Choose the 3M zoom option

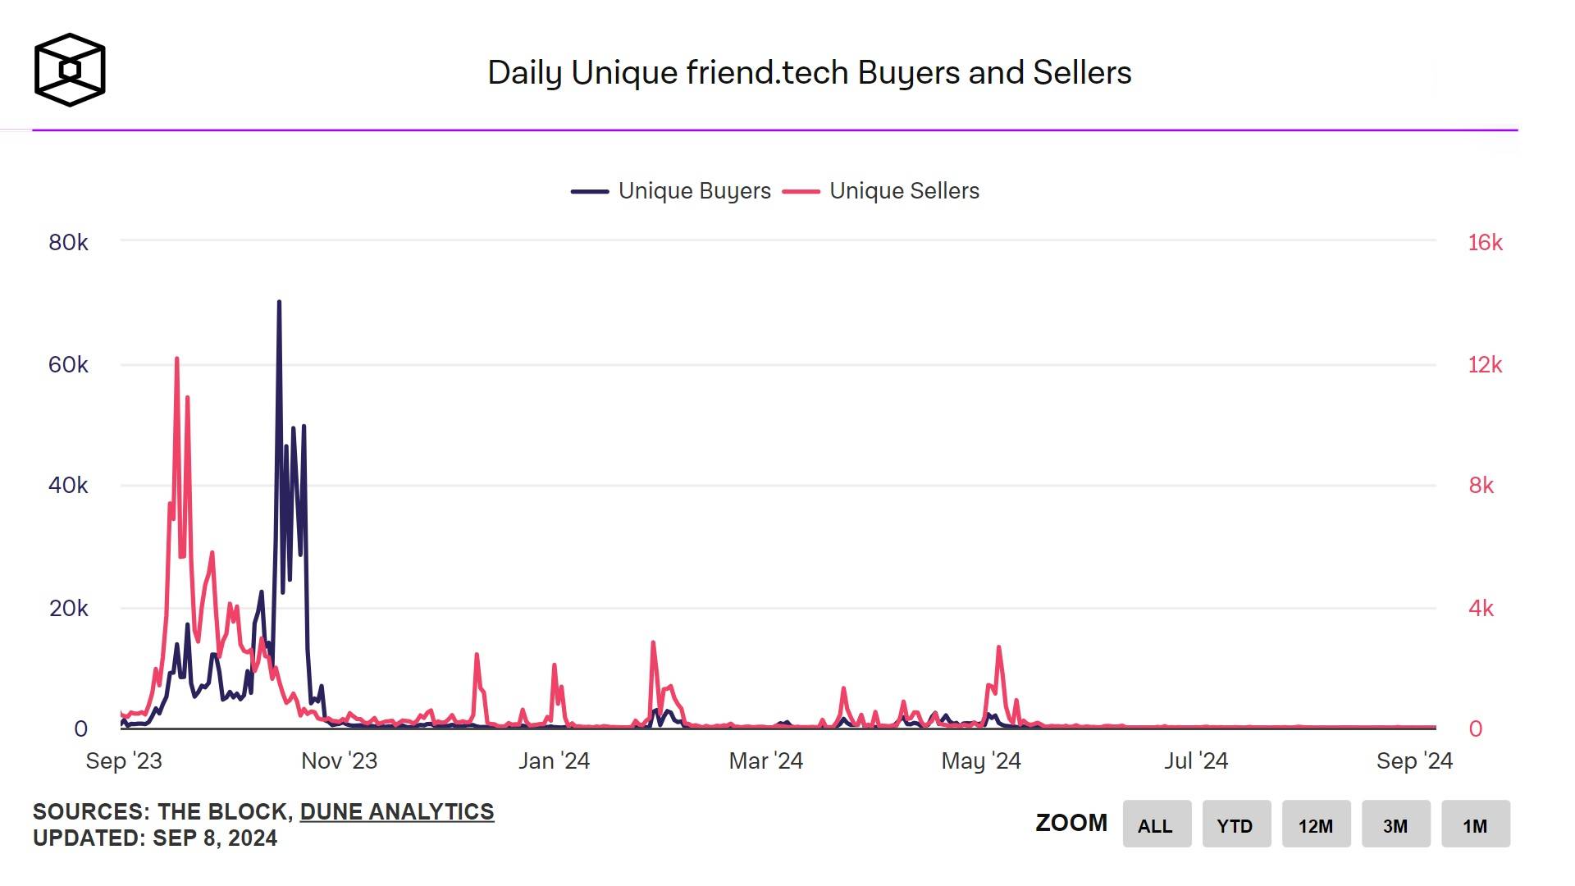click(1395, 824)
